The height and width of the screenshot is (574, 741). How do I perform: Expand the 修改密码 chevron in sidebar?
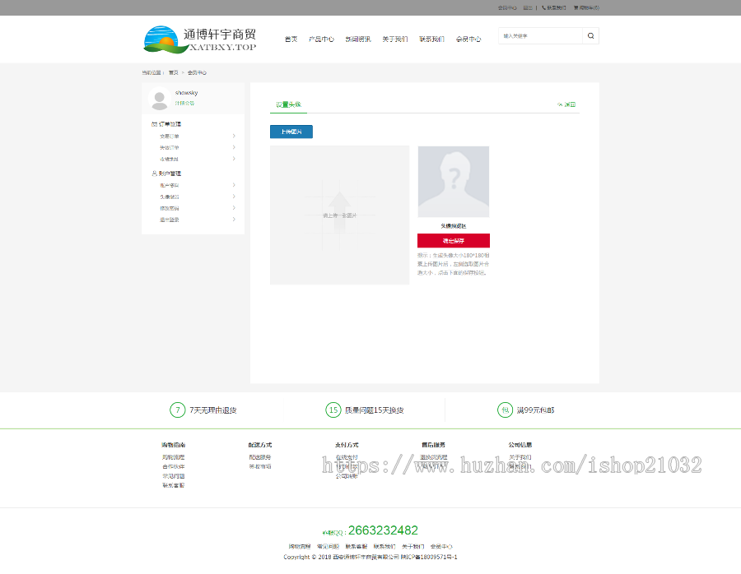(x=234, y=206)
